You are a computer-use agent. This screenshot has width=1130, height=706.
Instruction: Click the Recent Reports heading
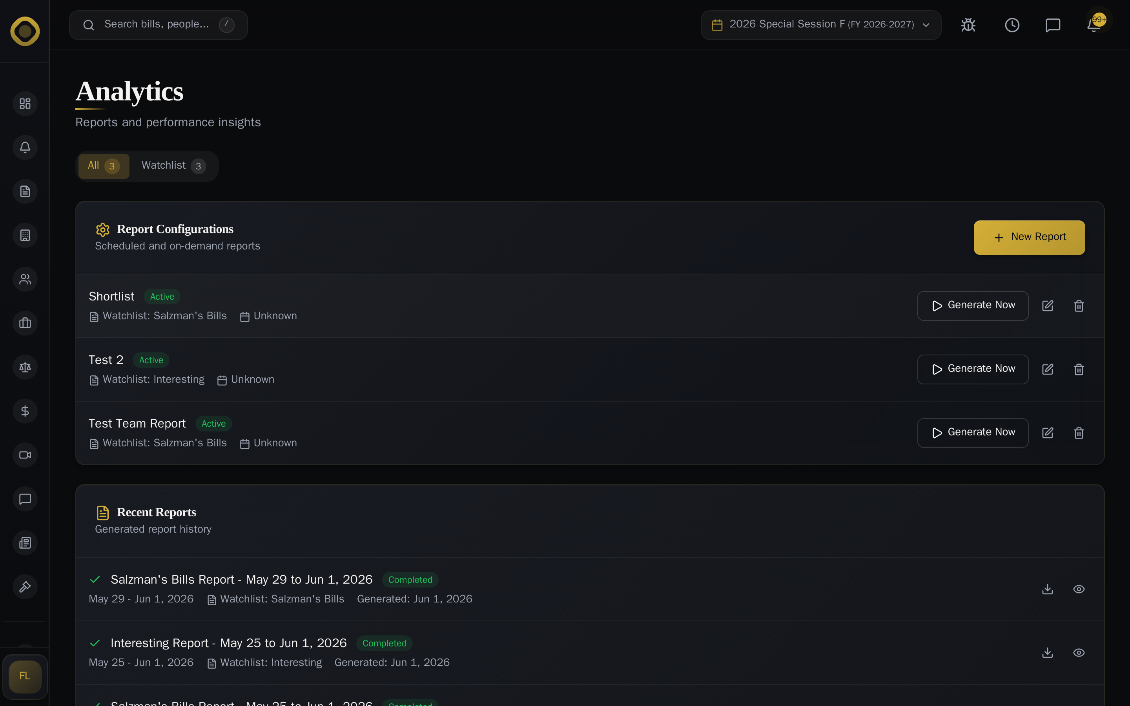coord(157,512)
